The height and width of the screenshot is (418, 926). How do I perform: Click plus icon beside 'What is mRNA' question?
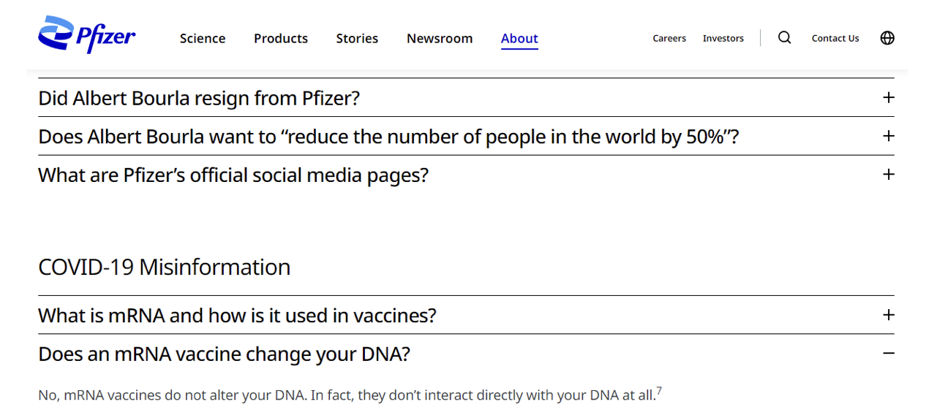(889, 315)
